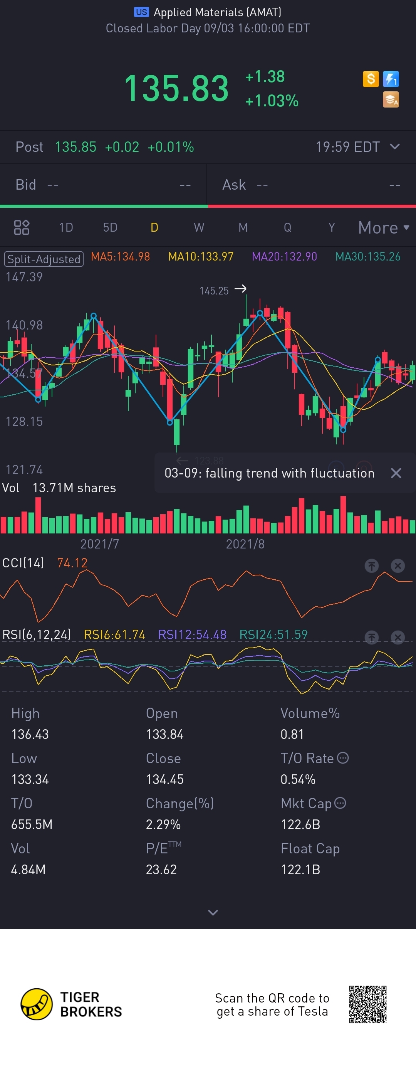
Task: Open T/O Rate info icon
Action: coord(343,758)
